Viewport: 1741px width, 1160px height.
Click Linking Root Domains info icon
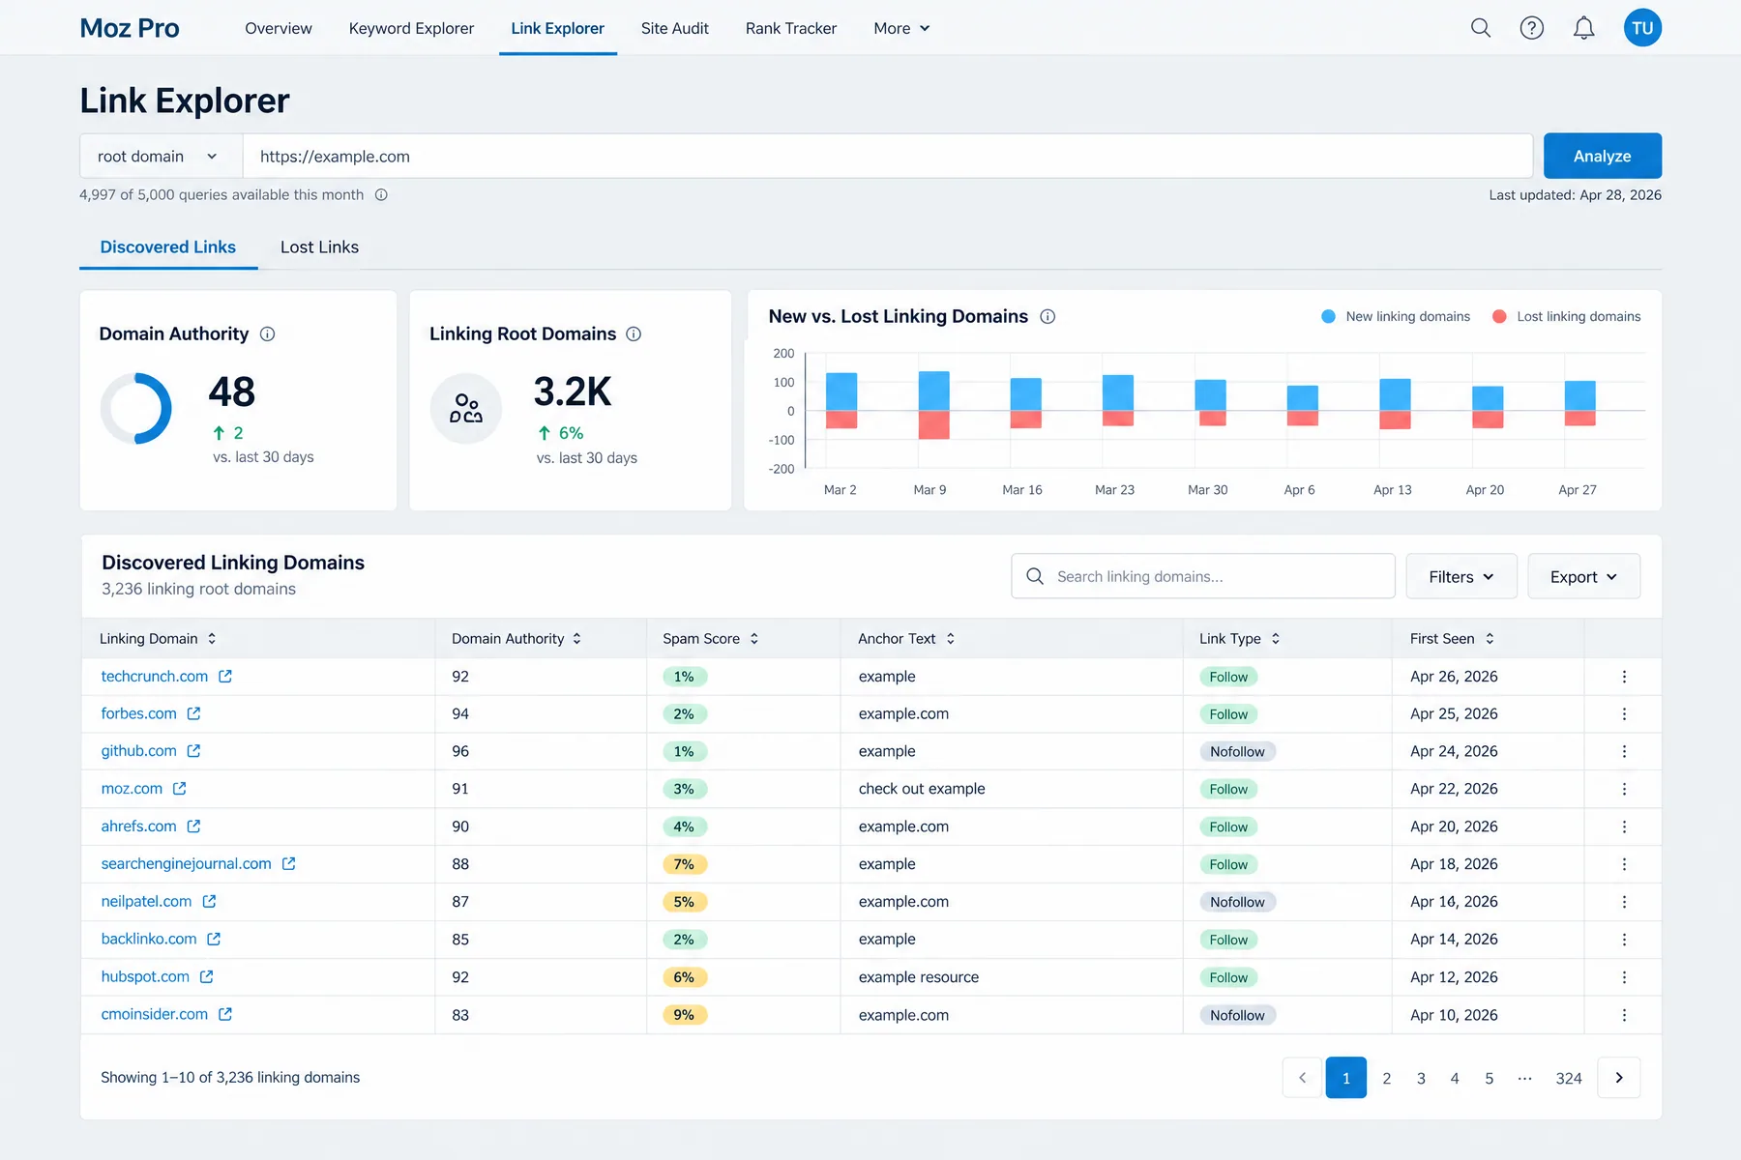click(634, 334)
